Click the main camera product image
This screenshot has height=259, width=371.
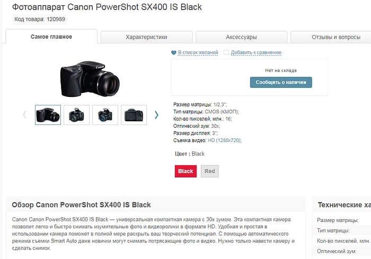90,79
